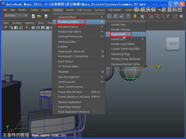Select the particles selection mask icon
The height and width of the screenshot is (139, 186).
pyautogui.click(x=115, y=16)
